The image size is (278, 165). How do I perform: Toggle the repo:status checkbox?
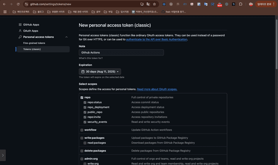pyautogui.click(x=85, y=102)
